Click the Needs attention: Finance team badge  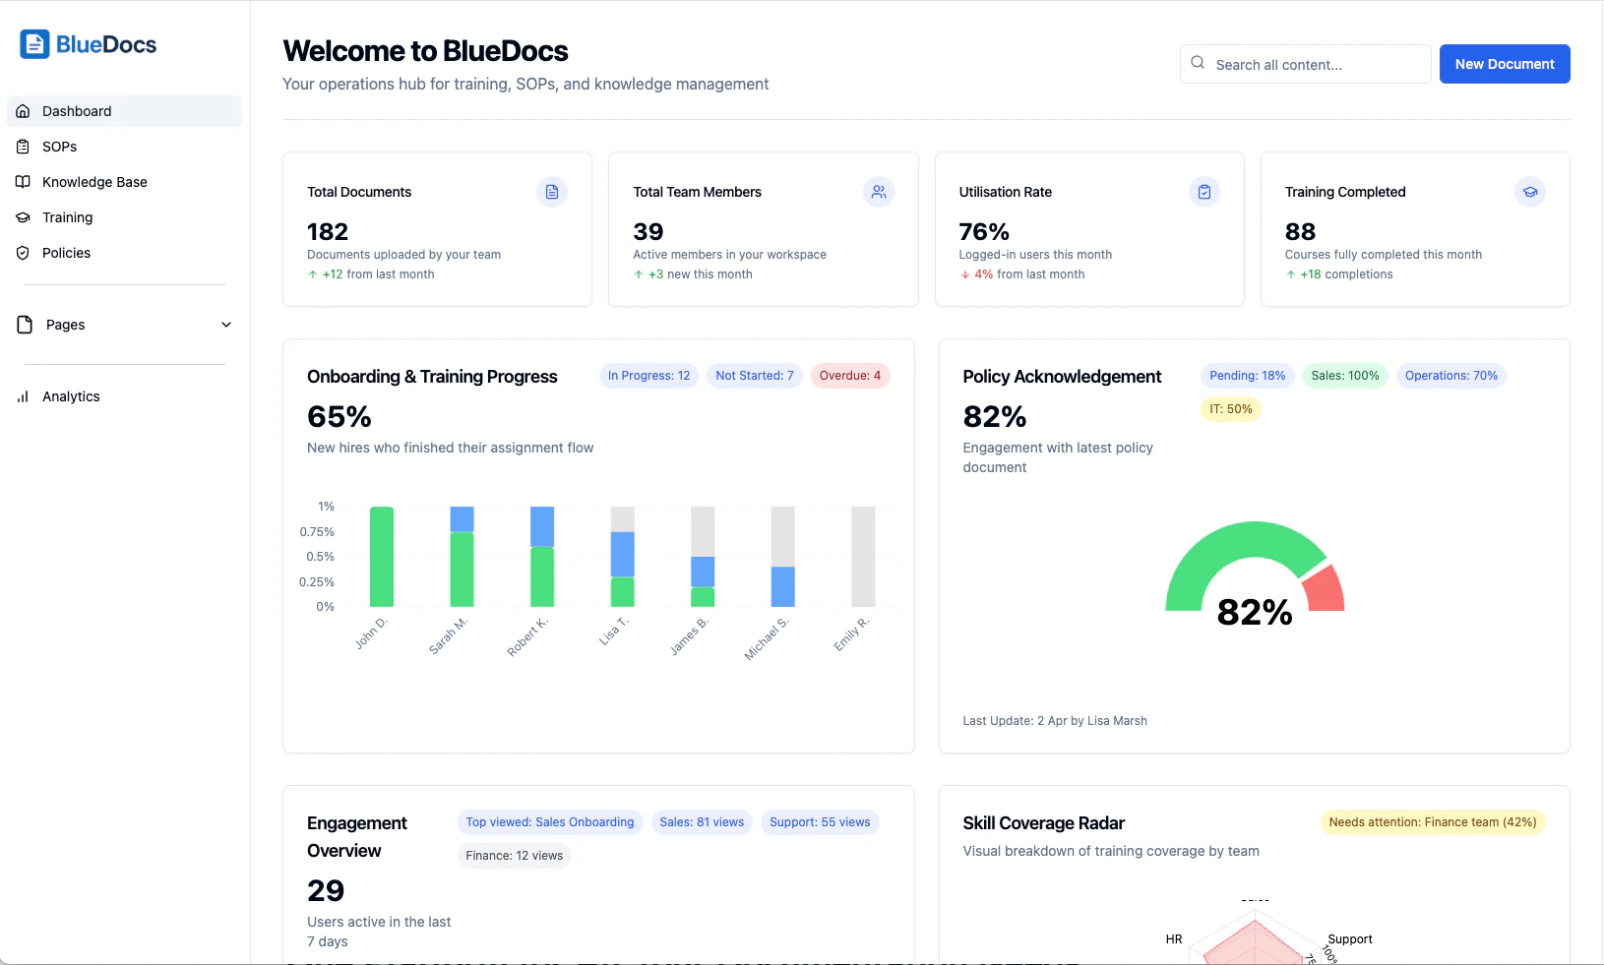[1432, 822]
